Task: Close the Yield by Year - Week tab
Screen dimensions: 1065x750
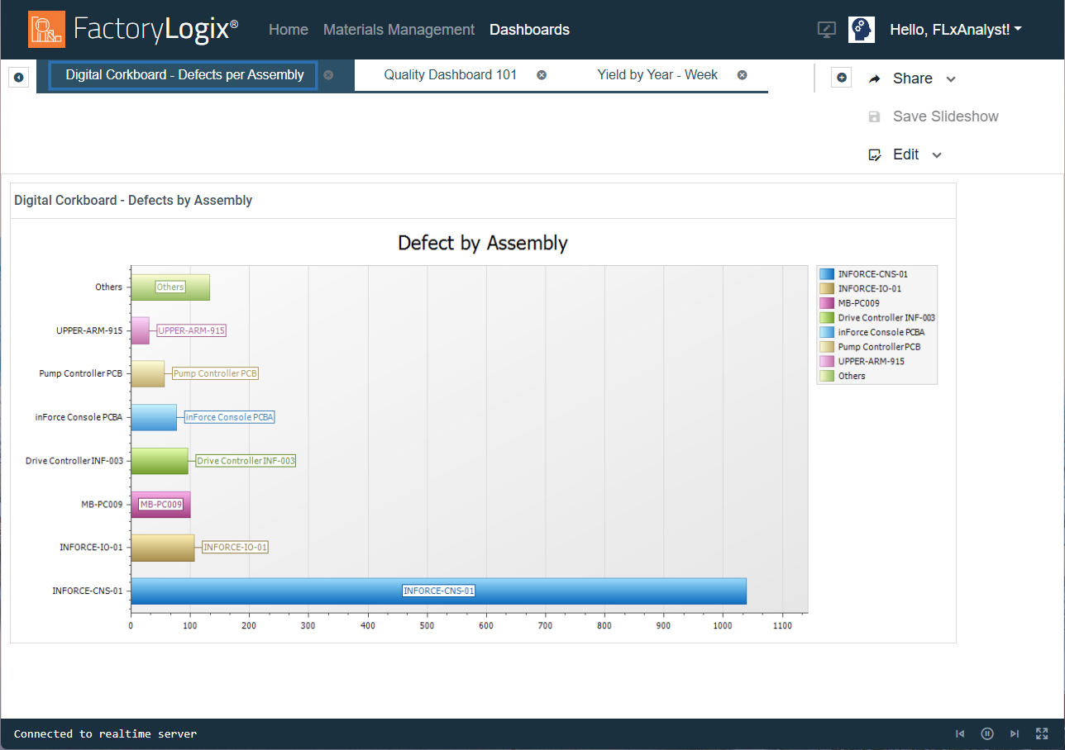Action: coord(742,75)
